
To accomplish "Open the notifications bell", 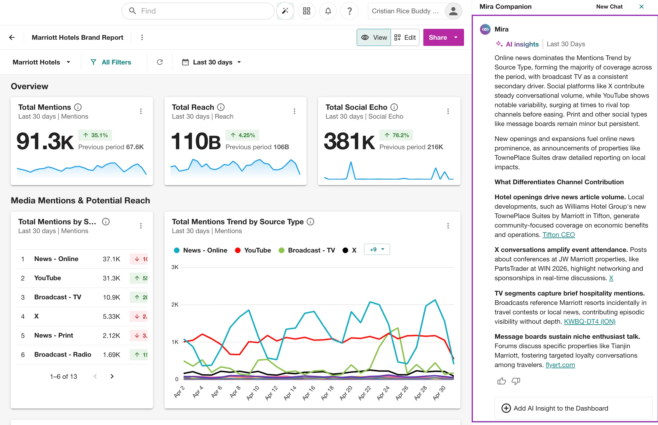I will 328,11.
